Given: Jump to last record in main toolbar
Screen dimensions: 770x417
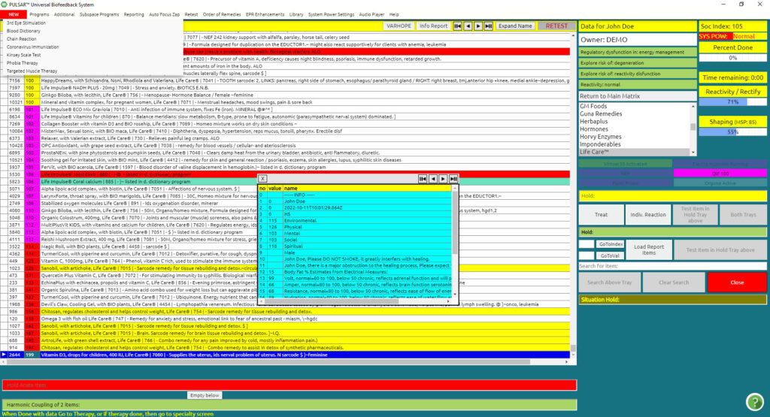Looking at the screenshot, I should [490, 26].
